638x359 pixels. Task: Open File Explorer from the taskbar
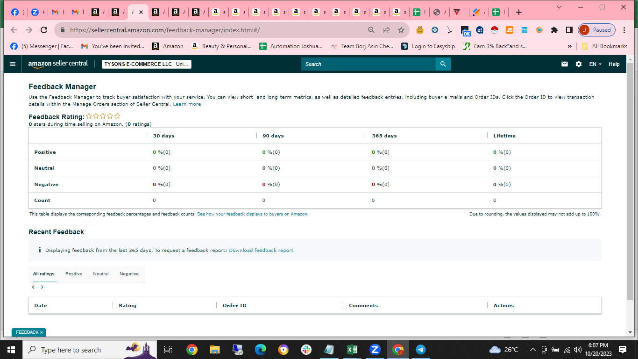pyautogui.click(x=214, y=349)
